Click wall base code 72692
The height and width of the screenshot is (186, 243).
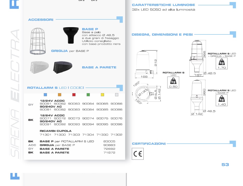pos(109,149)
